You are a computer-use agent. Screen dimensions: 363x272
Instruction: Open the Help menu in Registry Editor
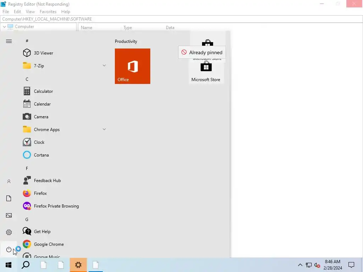pyautogui.click(x=66, y=12)
